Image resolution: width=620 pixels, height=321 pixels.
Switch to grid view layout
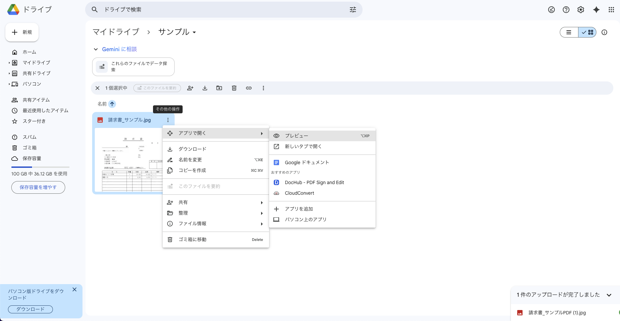[x=588, y=32]
